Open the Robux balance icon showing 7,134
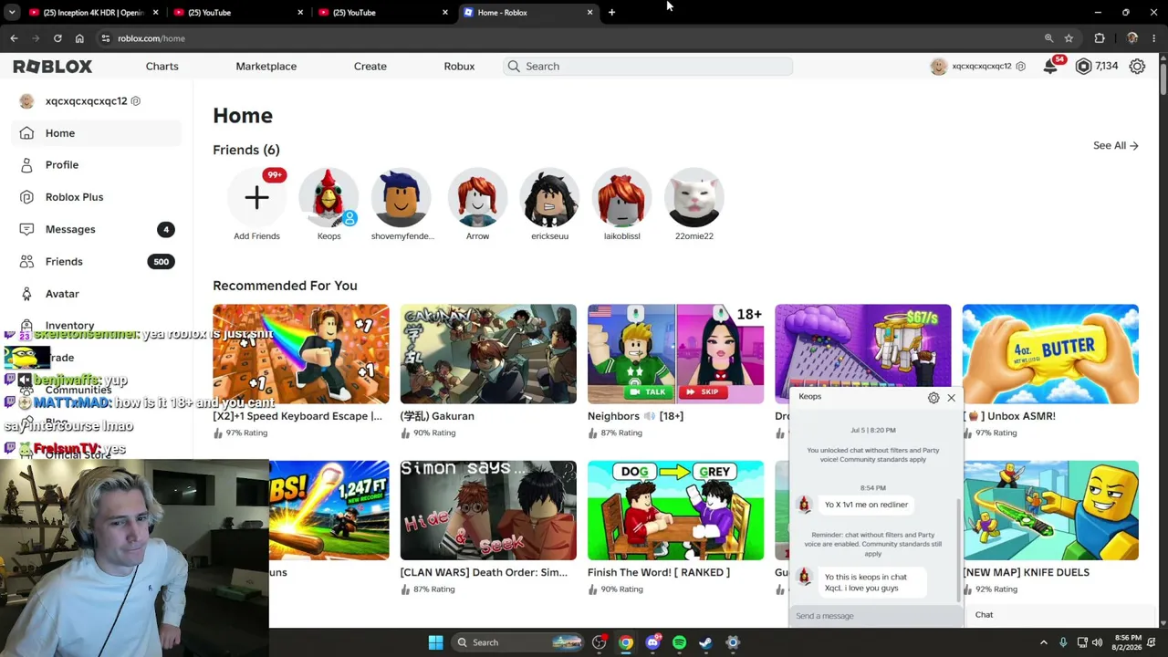 tap(1083, 67)
